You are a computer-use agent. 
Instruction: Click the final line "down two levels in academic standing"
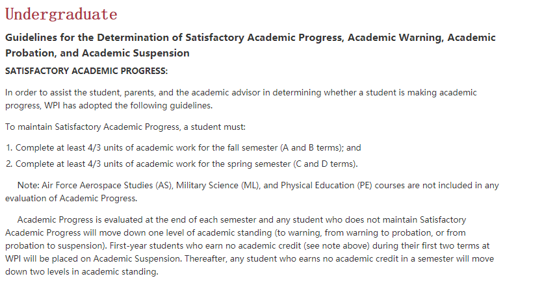(82, 272)
